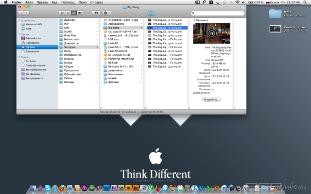Launch Photoshop from the Dock
The width and height of the screenshot is (311, 194).
point(105,187)
